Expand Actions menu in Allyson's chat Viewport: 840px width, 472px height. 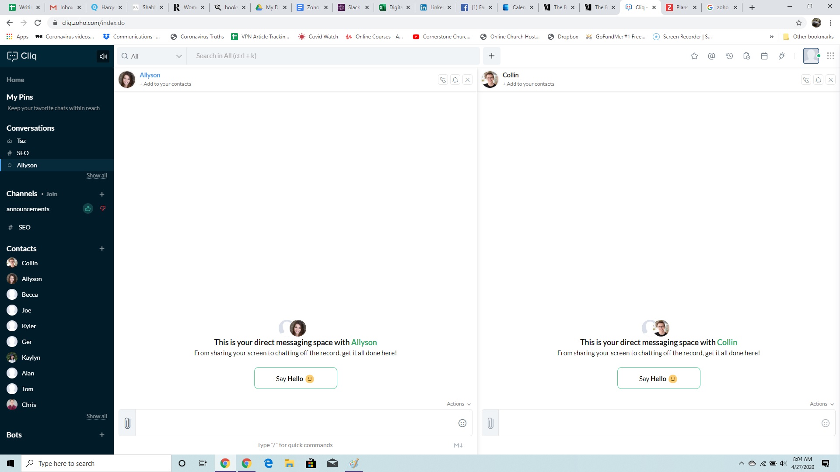(x=458, y=404)
